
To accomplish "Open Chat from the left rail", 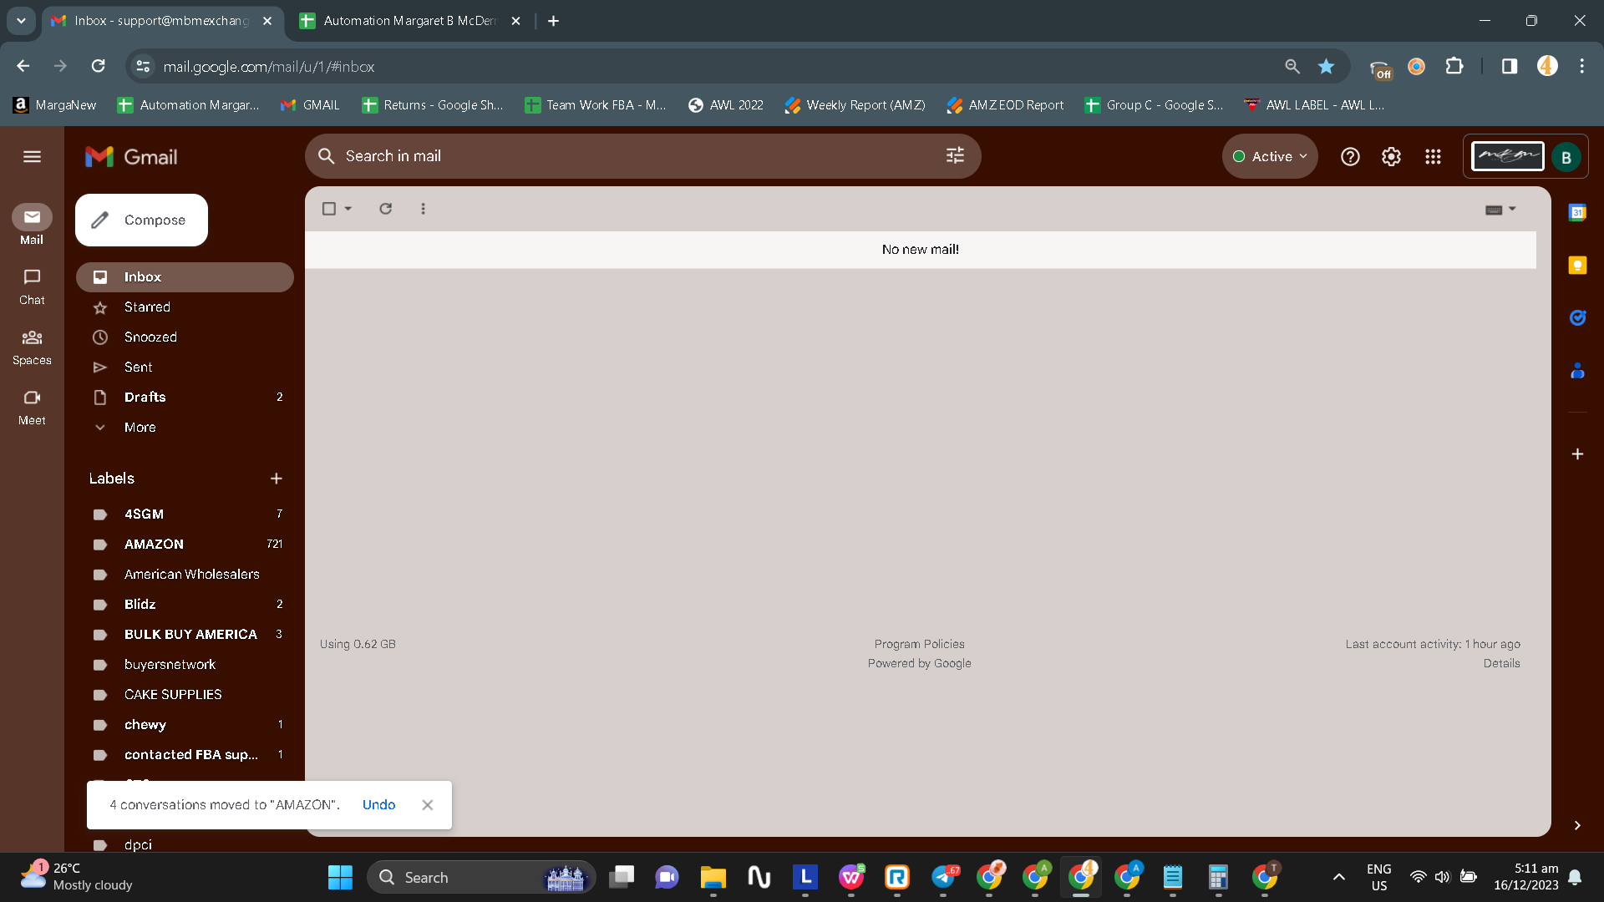I will (32, 286).
